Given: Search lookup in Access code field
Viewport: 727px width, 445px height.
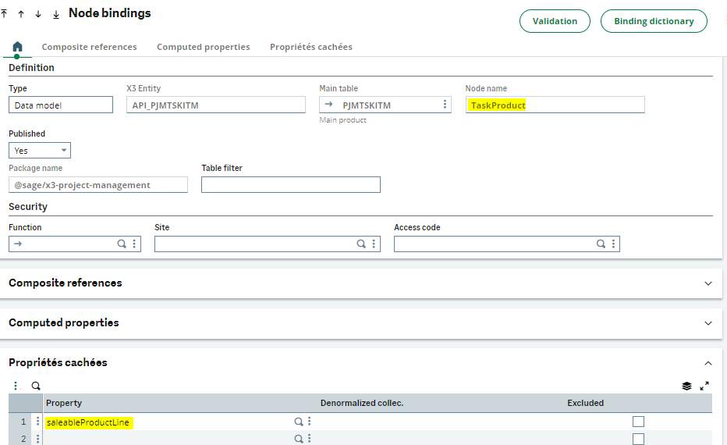Looking at the screenshot, I should pyautogui.click(x=601, y=244).
